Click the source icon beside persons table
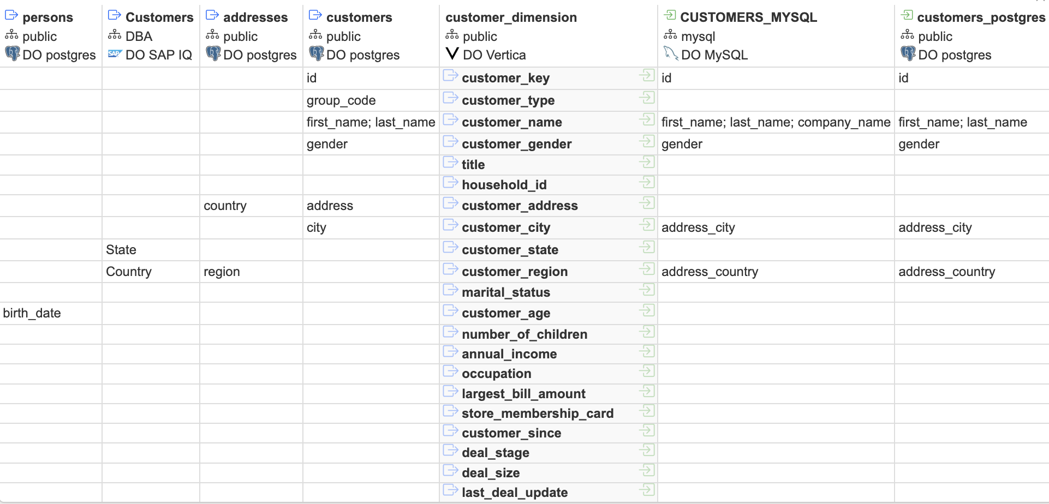This screenshot has width=1049, height=504. 11,16
